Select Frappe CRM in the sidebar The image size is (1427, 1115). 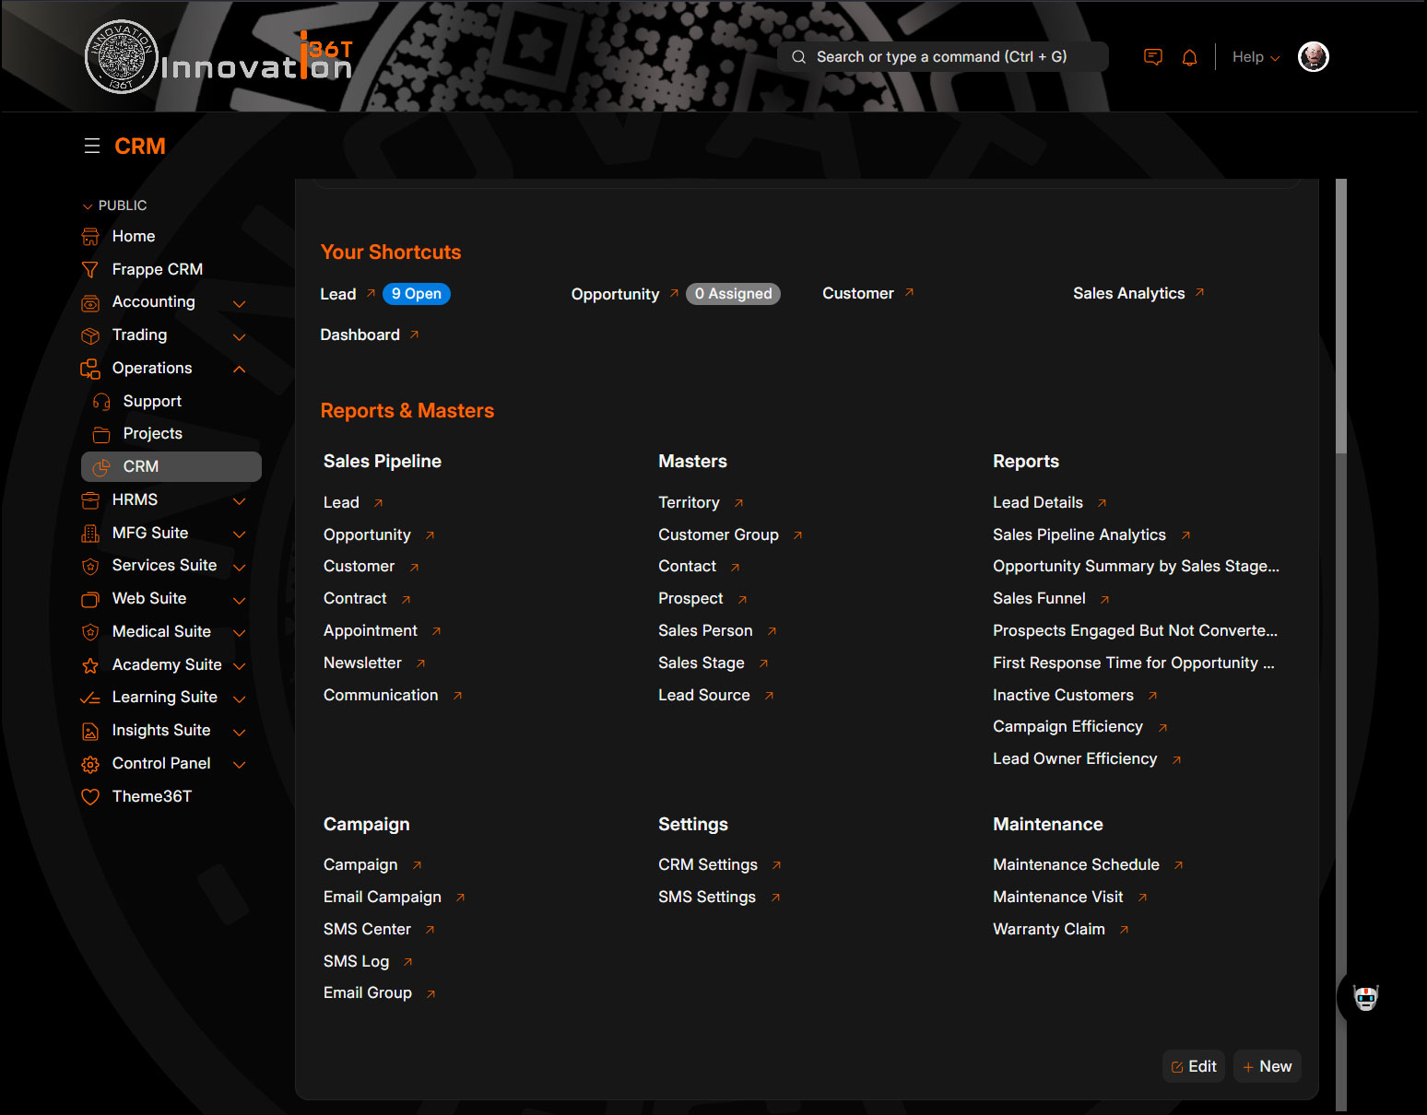(157, 269)
